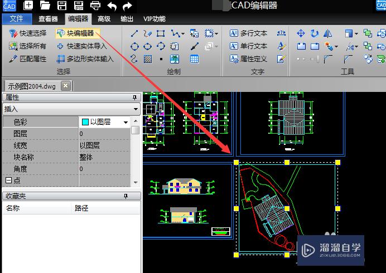Select the 示例图2004.dwg document tab
The image size is (386, 273).
point(32,86)
